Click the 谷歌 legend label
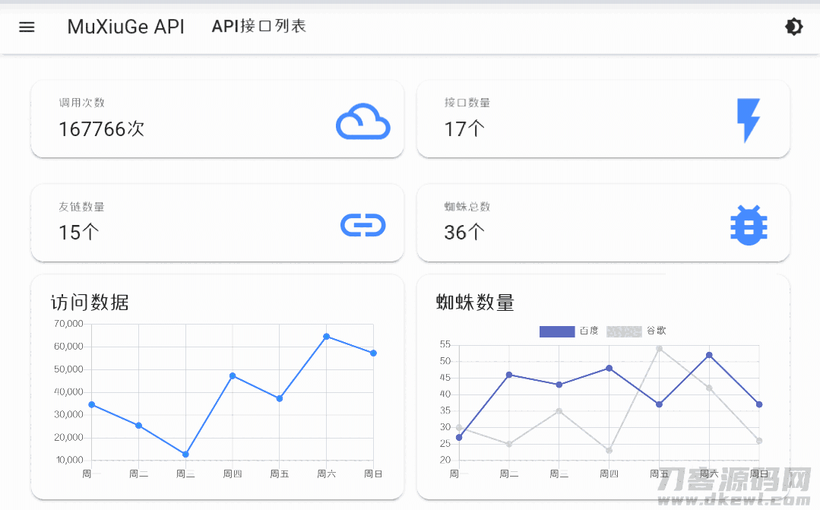 tap(657, 331)
